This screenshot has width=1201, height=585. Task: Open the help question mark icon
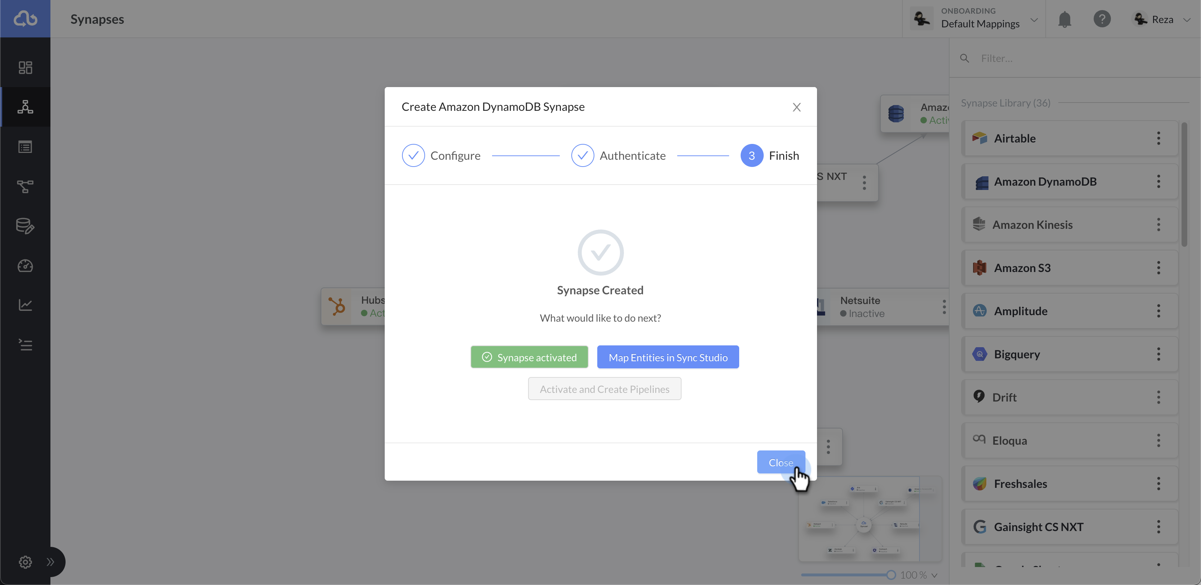[1102, 19]
